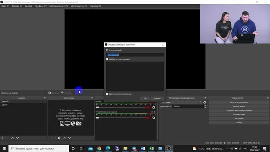Click into the new source name field
The height and width of the screenshot is (152, 270).
pos(135,55)
